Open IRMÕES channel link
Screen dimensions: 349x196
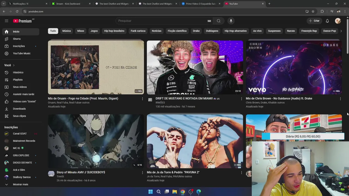pyautogui.click(x=160, y=103)
